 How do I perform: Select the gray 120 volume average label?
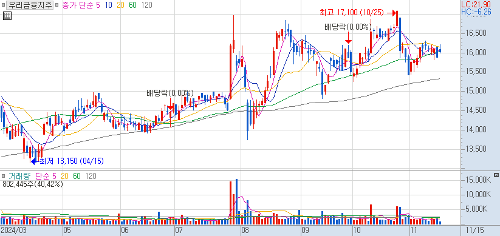tap(91, 176)
